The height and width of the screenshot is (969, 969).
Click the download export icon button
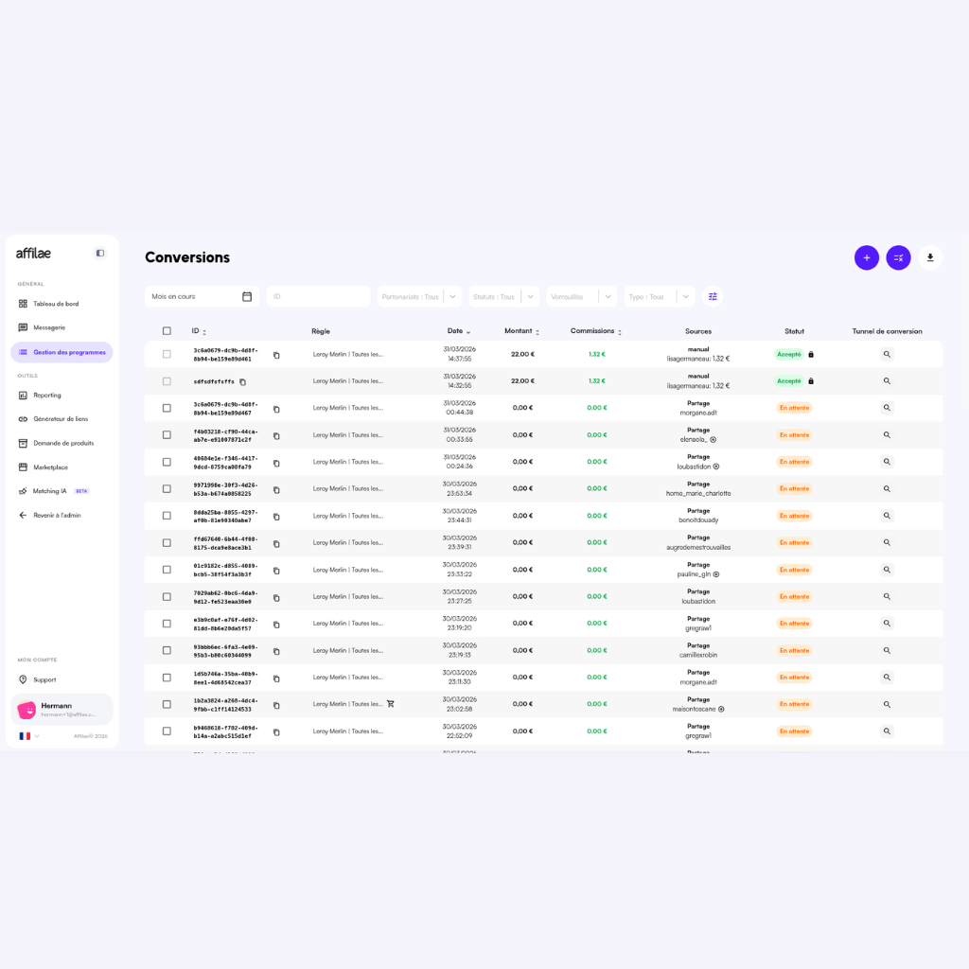[929, 257]
